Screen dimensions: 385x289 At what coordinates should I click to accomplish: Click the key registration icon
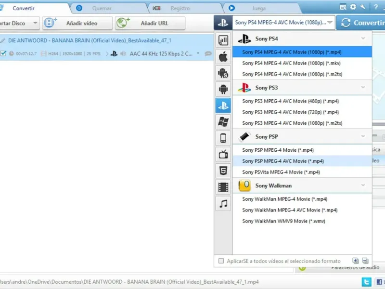coord(362,7)
